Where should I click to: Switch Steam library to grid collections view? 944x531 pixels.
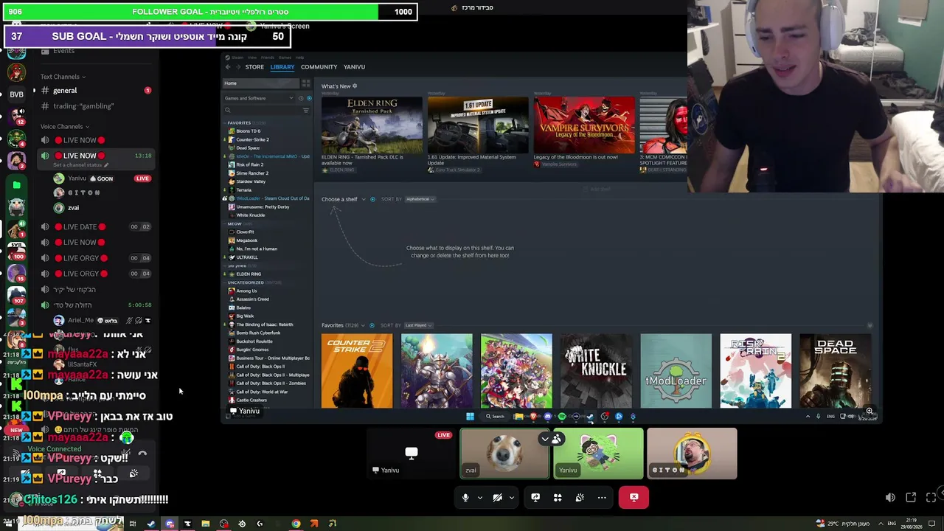[306, 83]
